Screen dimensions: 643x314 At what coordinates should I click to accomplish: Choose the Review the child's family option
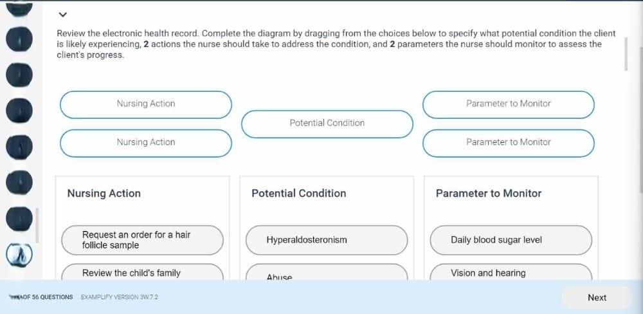pos(142,273)
